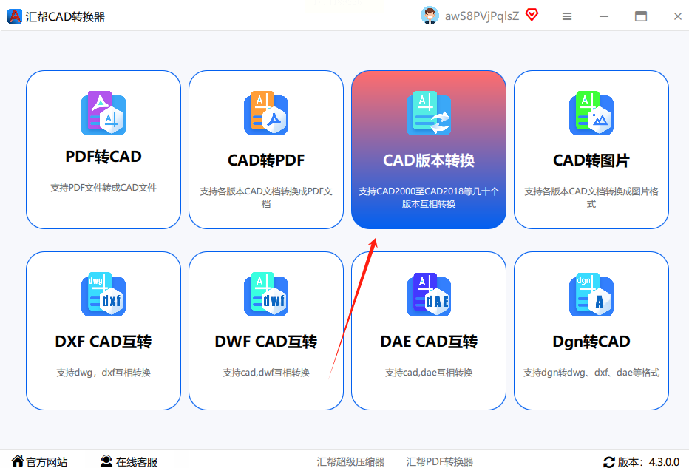Screen dimensions: 689x468
Task: Click the Dgn转CAD dgn icon
Action: pyautogui.click(x=591, y=294)
